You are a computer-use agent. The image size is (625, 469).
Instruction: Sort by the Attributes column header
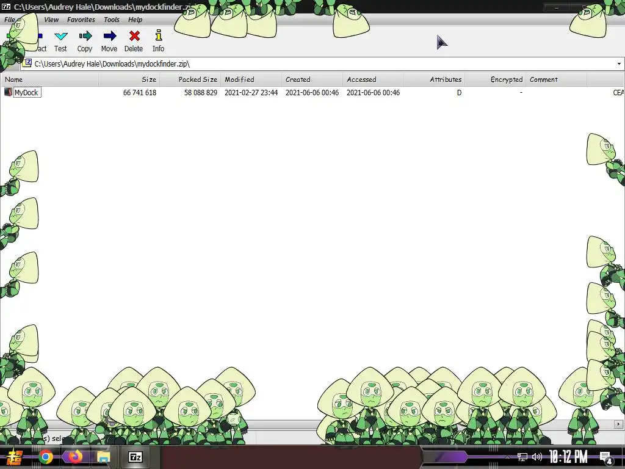[434, 79]
